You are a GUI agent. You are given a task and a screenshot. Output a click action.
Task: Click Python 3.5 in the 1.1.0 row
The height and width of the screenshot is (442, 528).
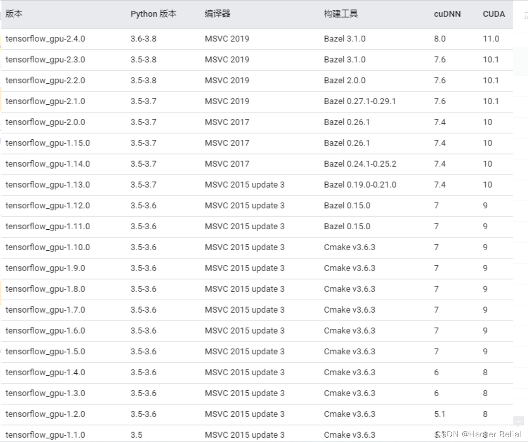[136, 435]
